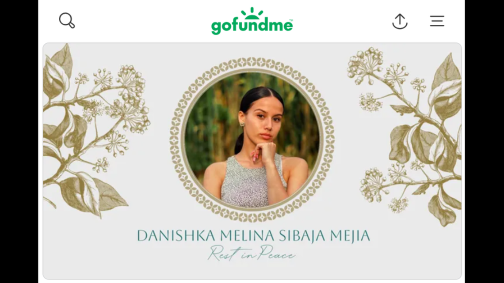Image resolution: width=504 pixels, height=283 pixels.
Task: Open the circular portrait photo
Action: [x=252, y=139]
